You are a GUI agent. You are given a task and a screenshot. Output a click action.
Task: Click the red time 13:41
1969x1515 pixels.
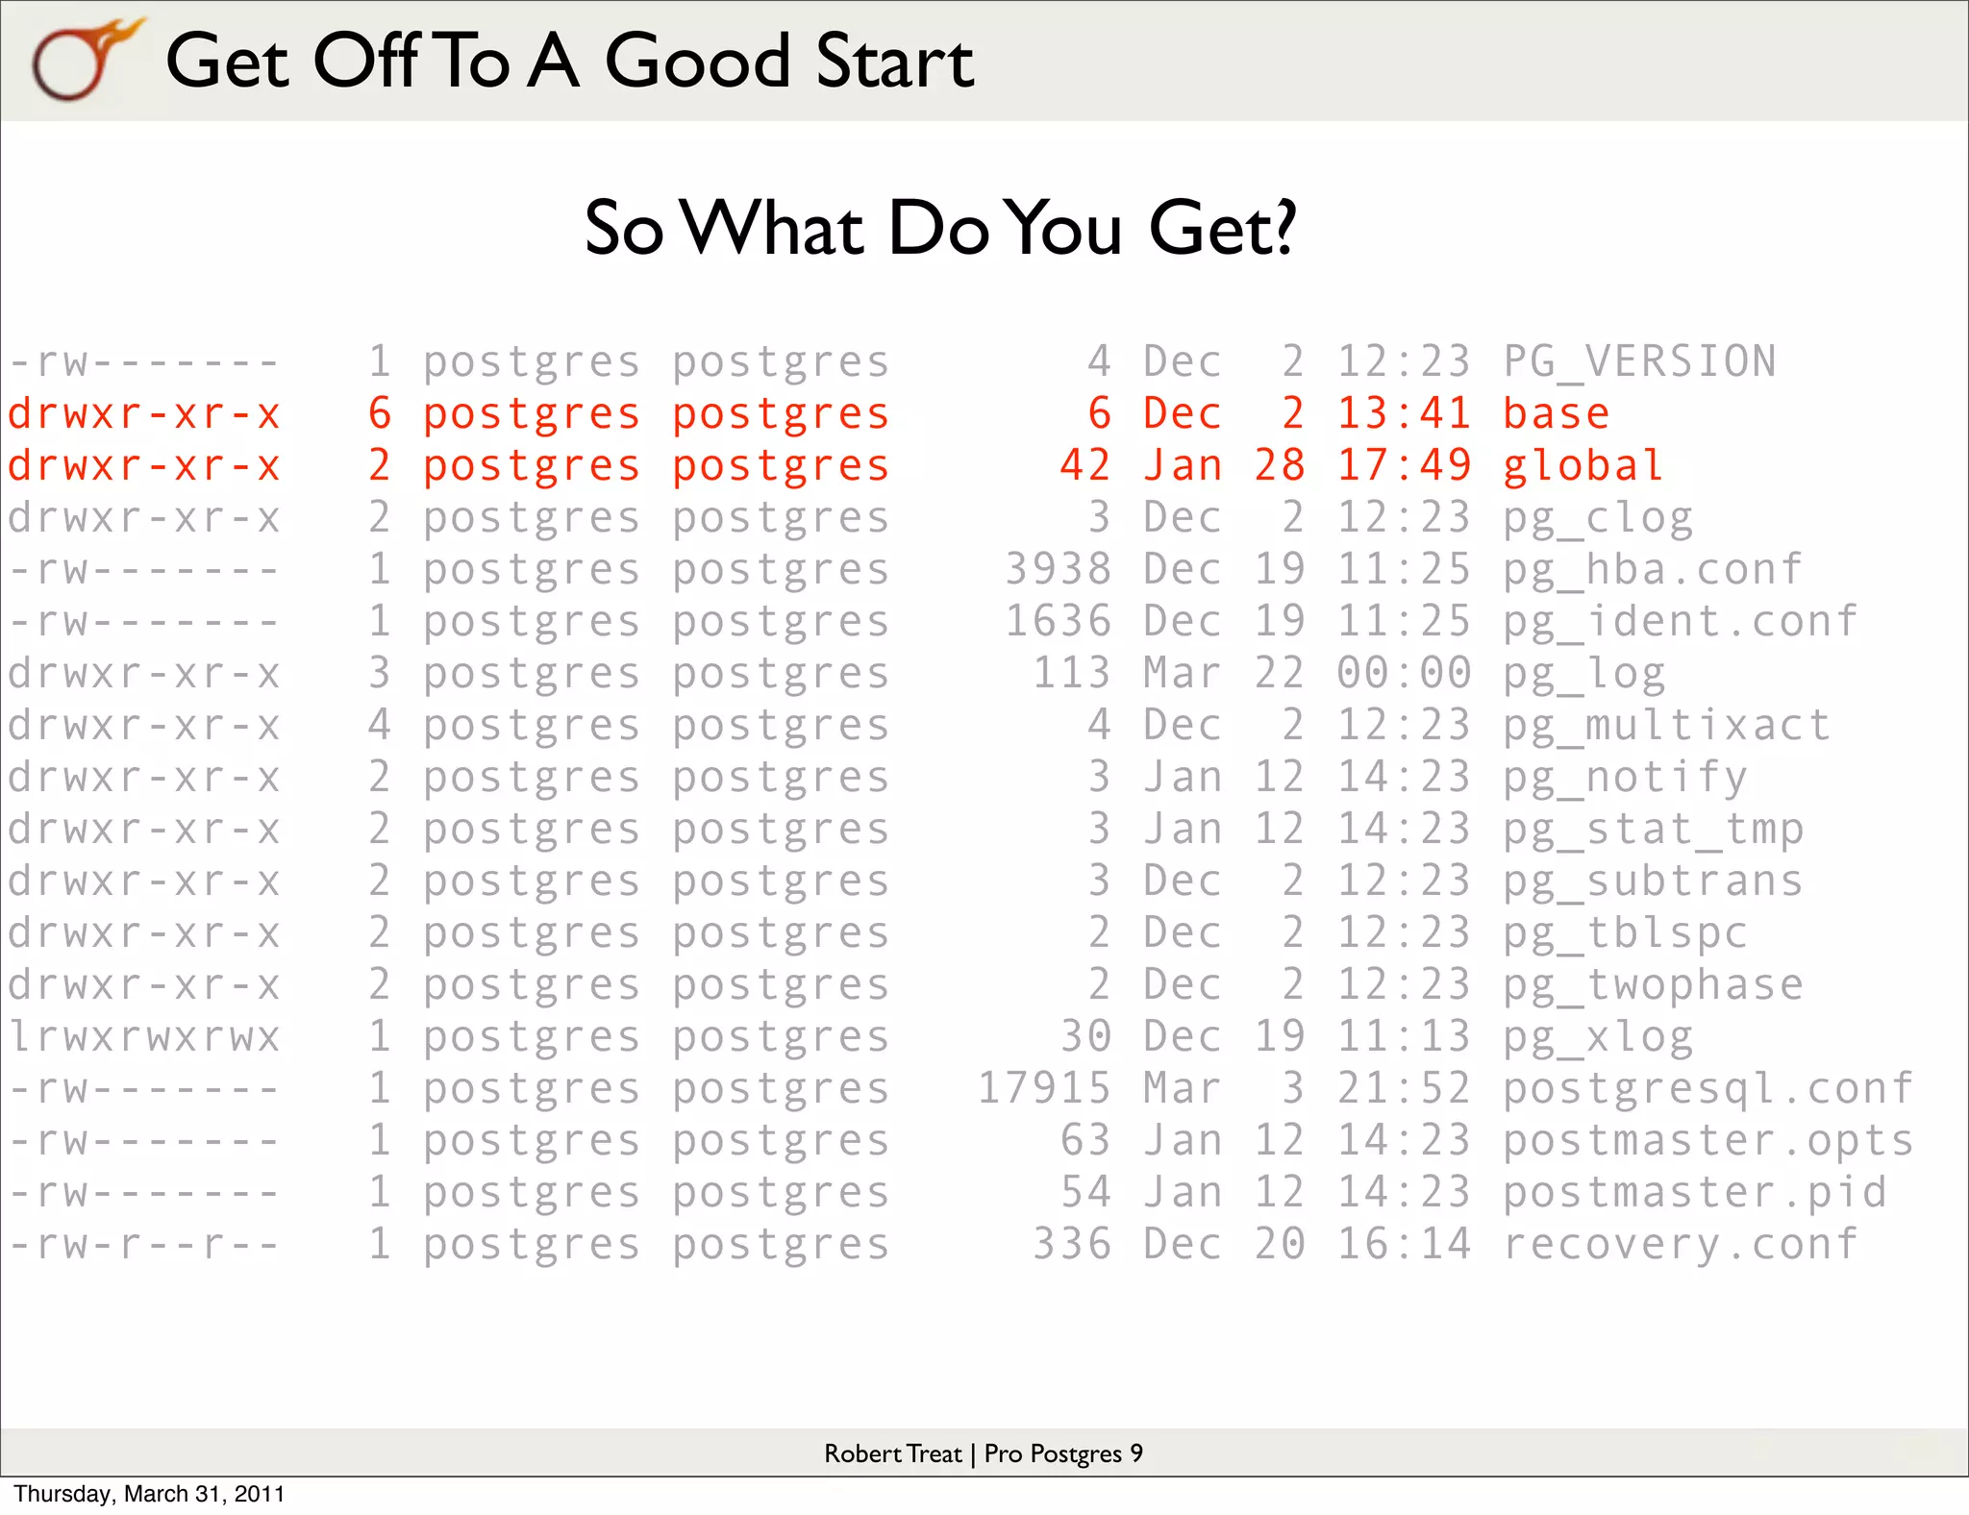[x=1404, y=414]
